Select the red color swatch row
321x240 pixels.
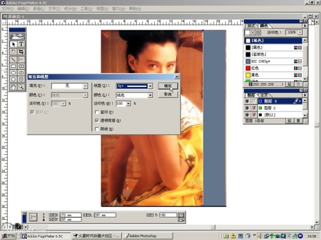tap(273, 68)
